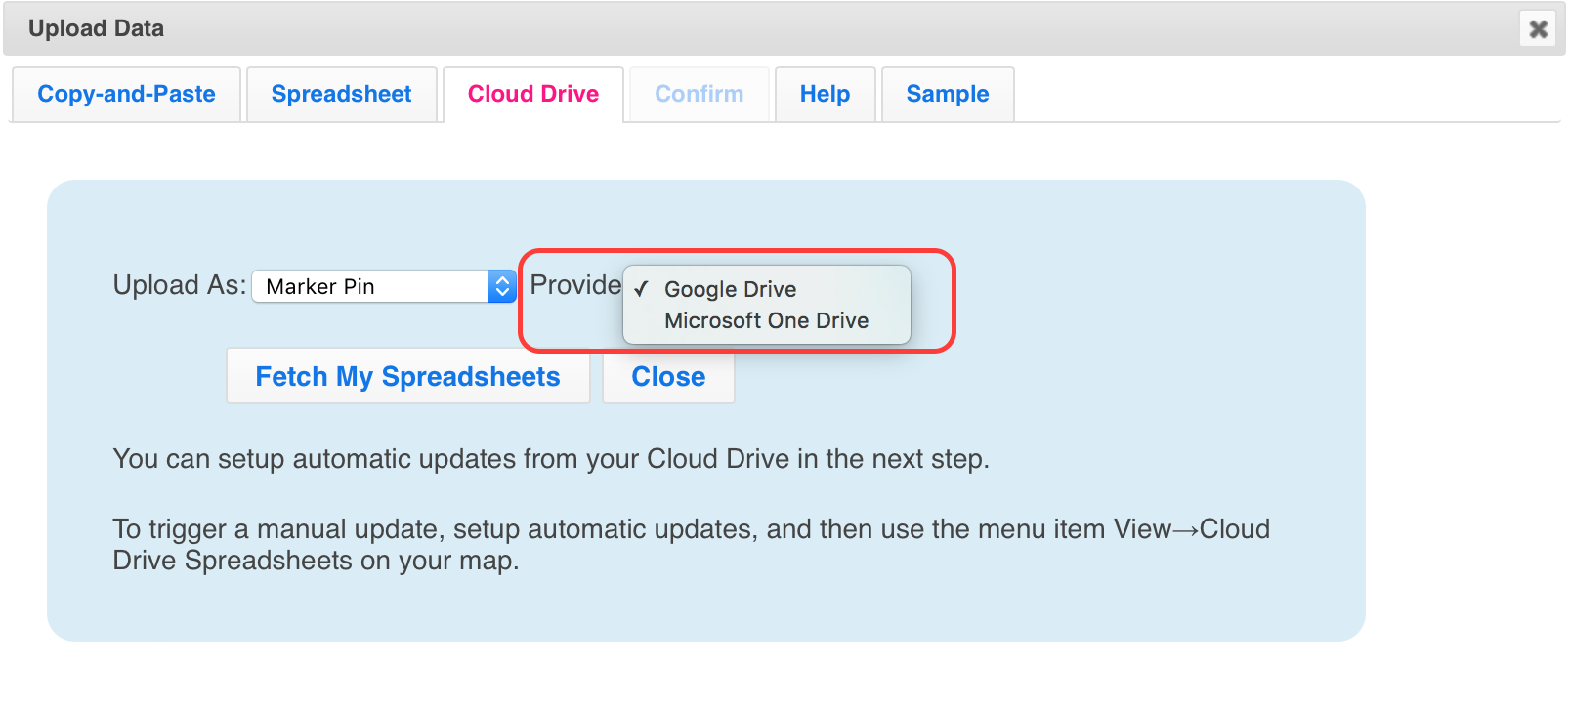The height and width of the screenshot is (709, 1569).
Task: Click the automatic updates info sentence
Action: [551, 459]
